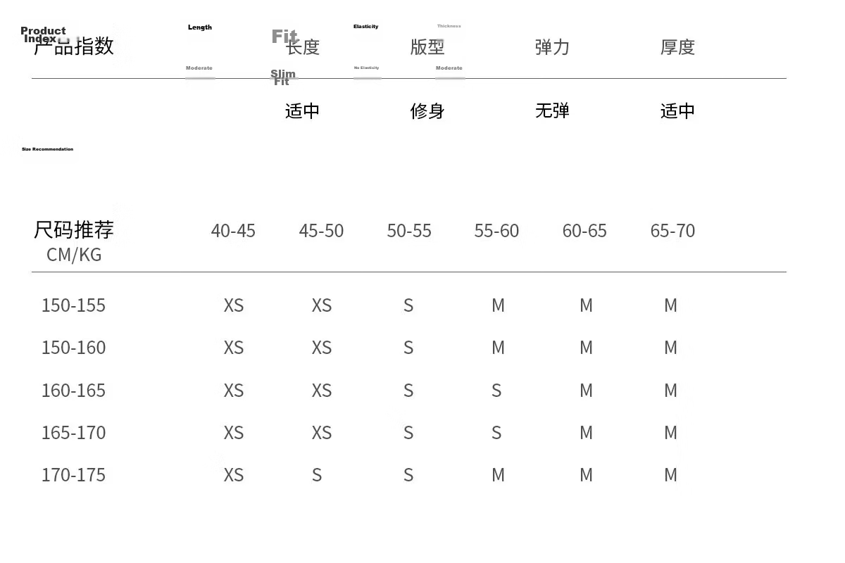The width and height of the screenshot is (845, 563).
Task: Click the XS cell in row 165-170, column 45-50
Action: tap(322, 433)
